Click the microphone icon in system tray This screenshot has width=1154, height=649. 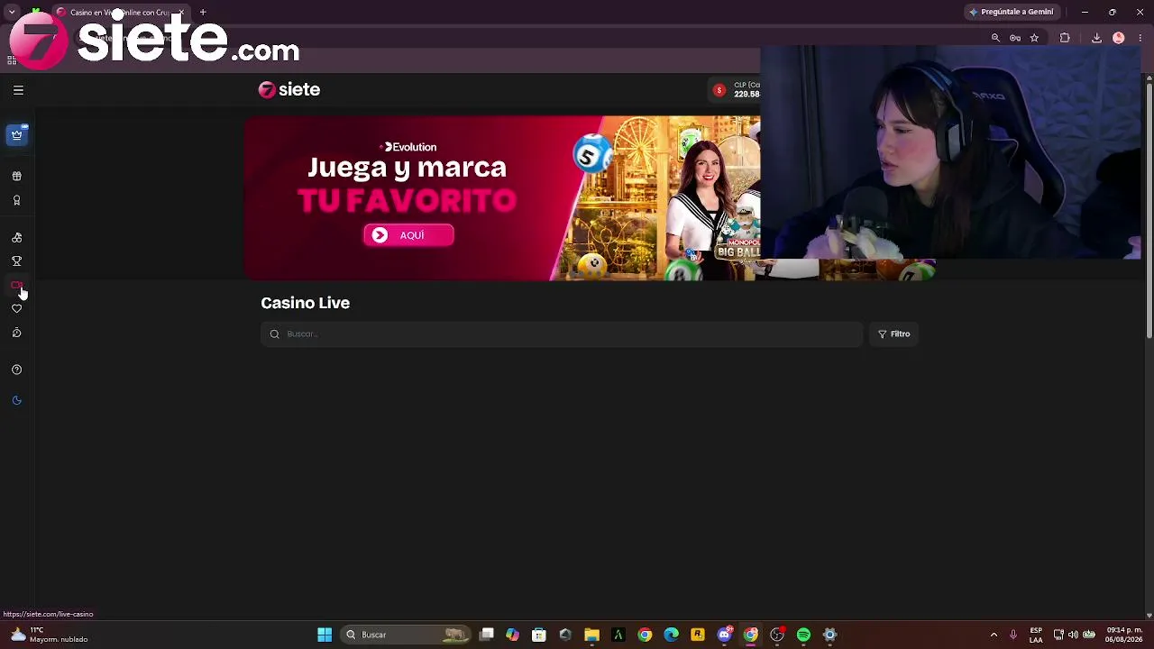(x=1013, y=635)
